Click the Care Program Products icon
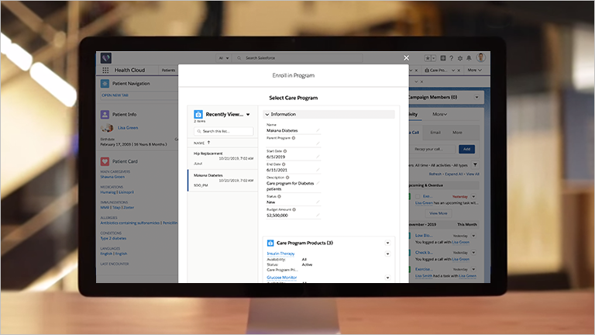This screenshot has width=595, height=335. click(270, 243)
